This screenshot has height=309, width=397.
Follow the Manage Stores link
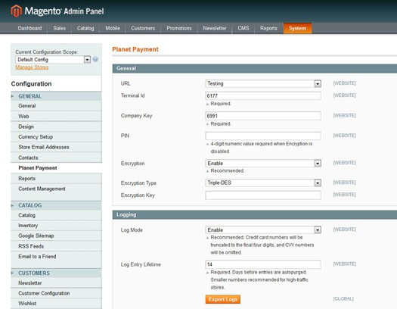(32, 67)
